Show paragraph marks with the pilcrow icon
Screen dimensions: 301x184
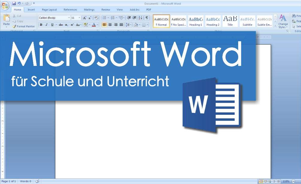point(147,18)
